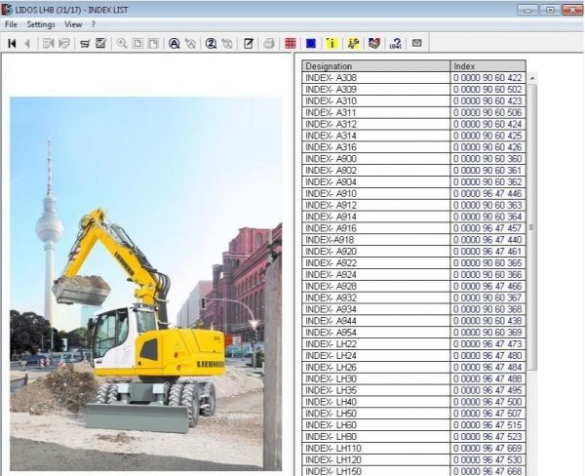Click the Index column header
This screenshot has width=585, height=476.
pyautogui.click(x=488, y=66)
